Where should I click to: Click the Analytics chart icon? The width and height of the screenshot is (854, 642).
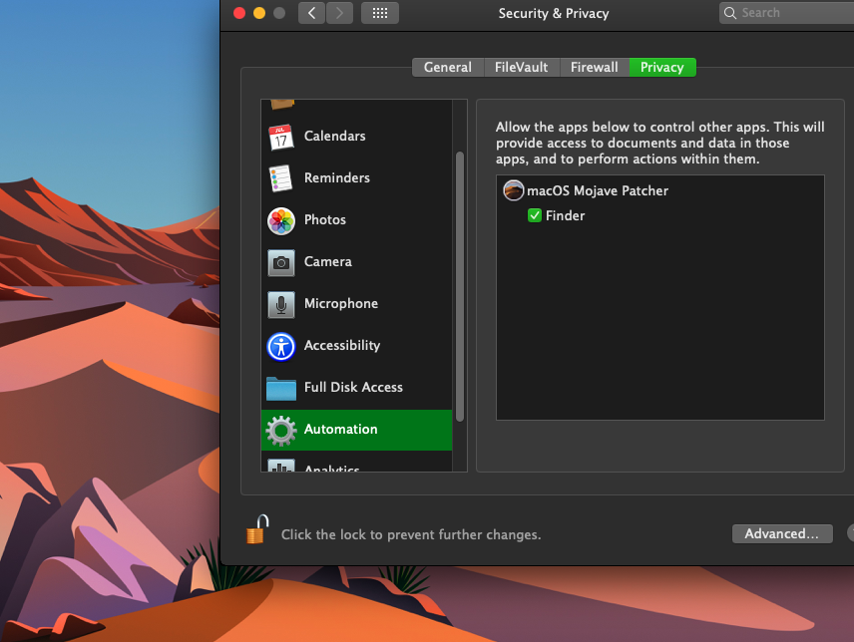(x=281, y=466)
